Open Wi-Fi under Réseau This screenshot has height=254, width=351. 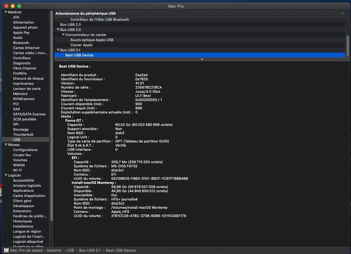coord(18,170)
